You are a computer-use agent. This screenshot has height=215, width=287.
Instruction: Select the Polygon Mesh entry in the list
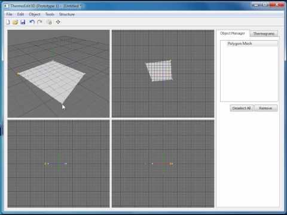pos(249,44)
